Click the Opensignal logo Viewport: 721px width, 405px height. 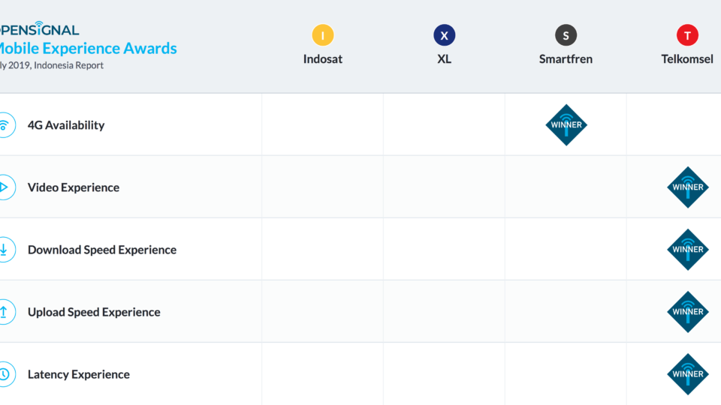(39, 29)
